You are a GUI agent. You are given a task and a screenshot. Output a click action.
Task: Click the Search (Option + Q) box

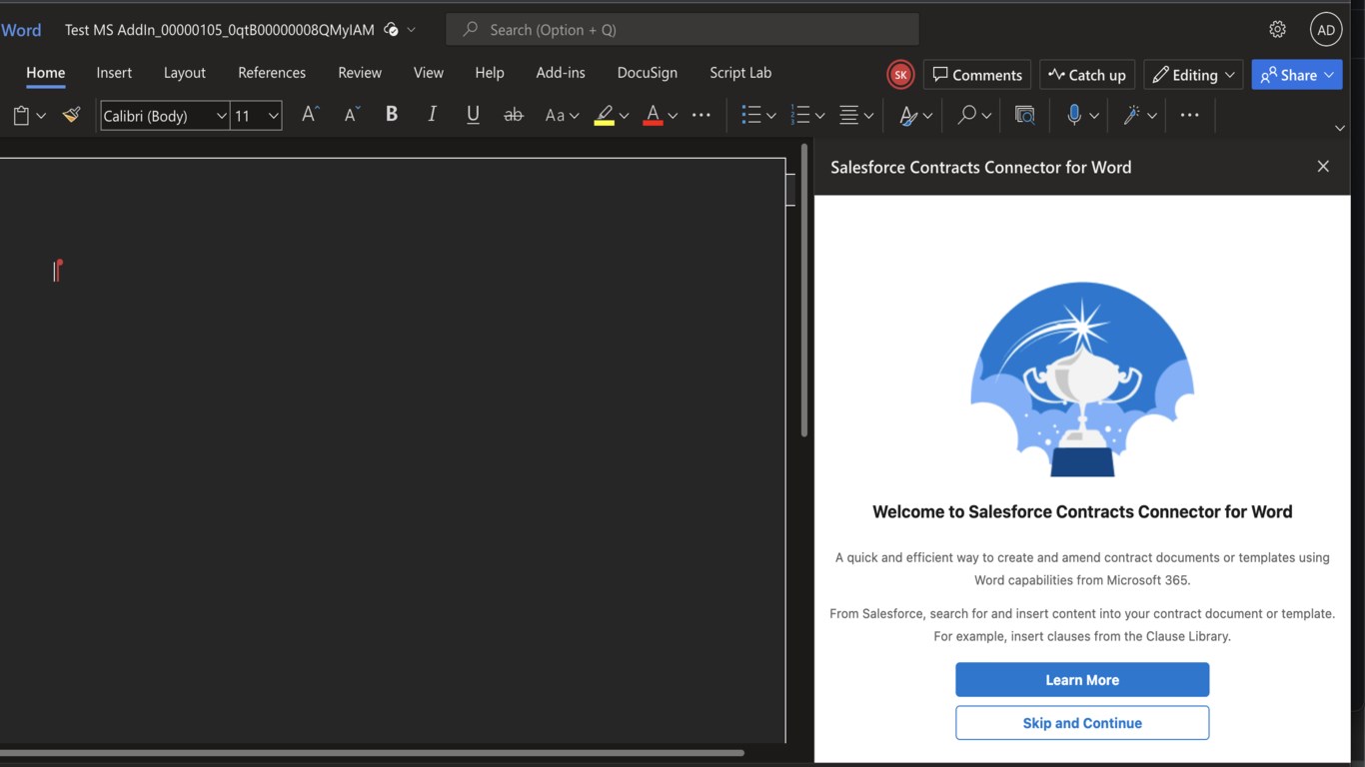pos(682,30)
